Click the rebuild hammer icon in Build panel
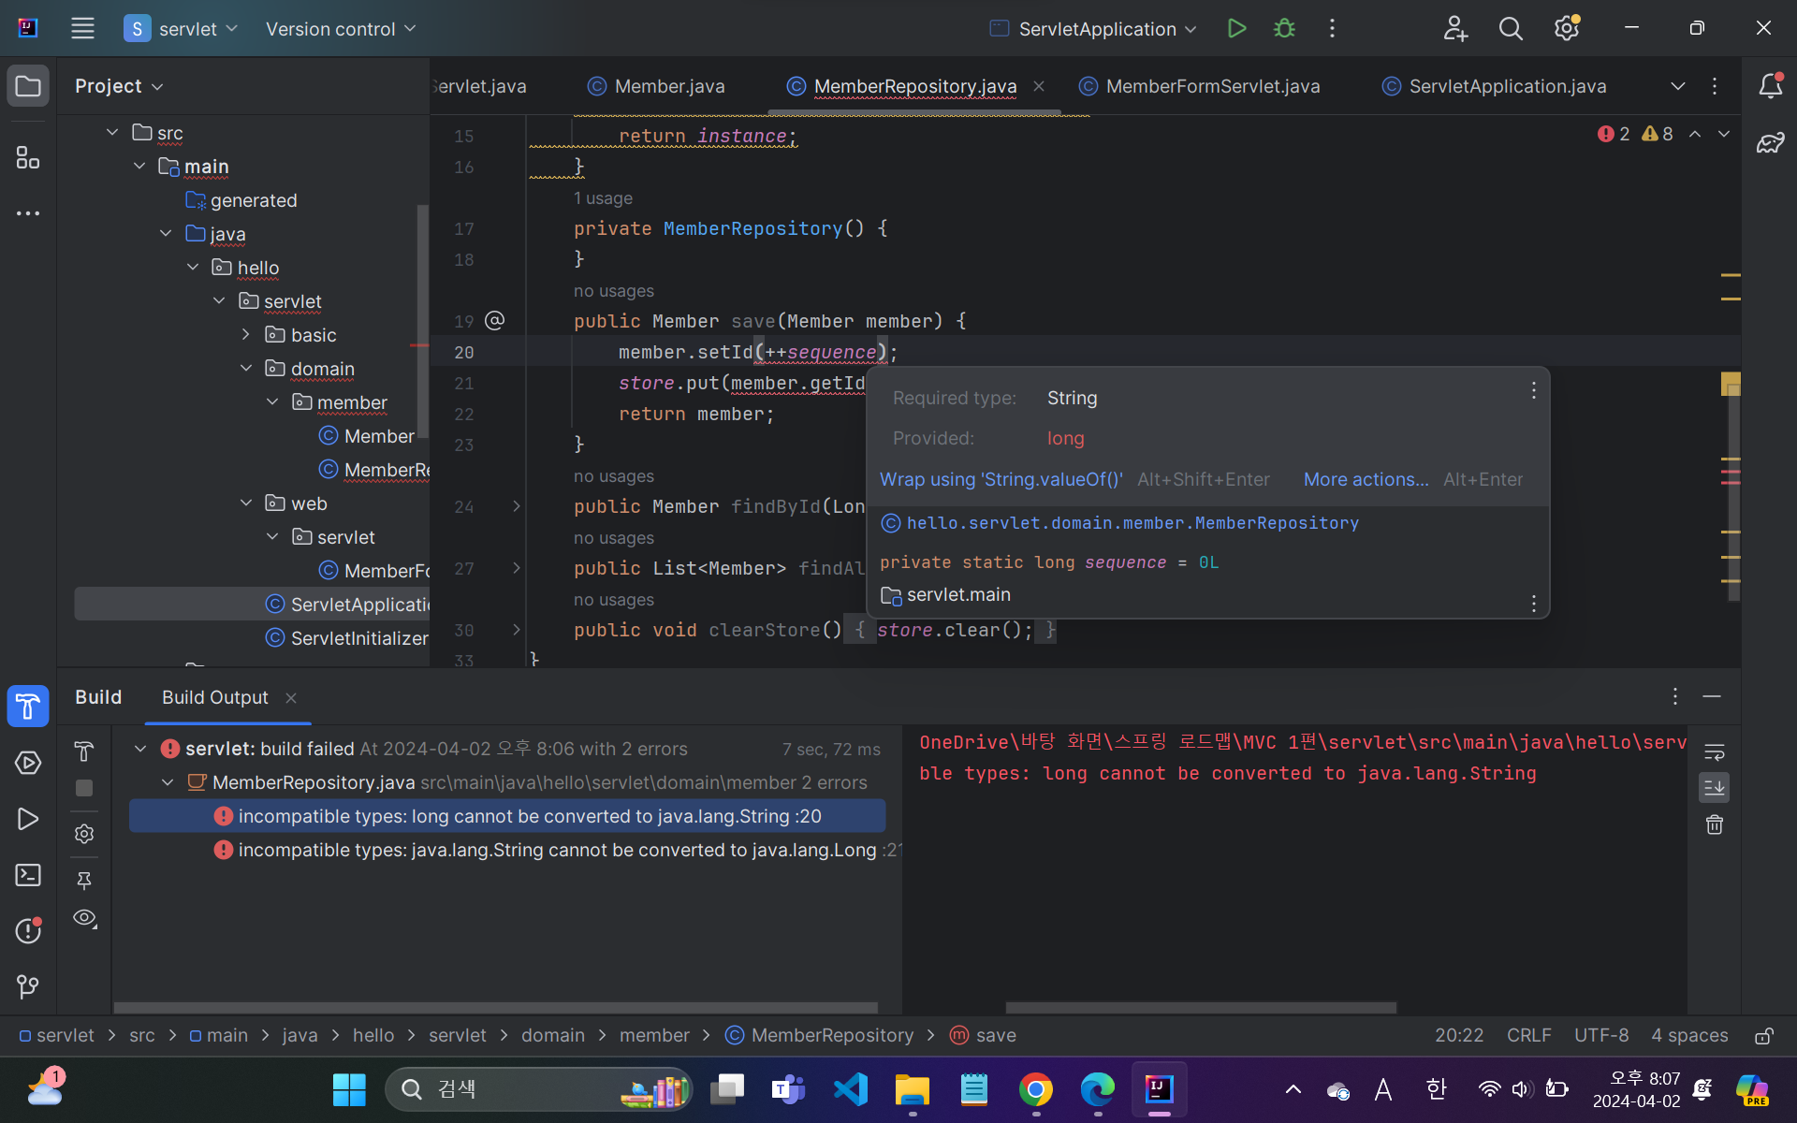Screen dimensions: 1797x1123 (84, 751)
